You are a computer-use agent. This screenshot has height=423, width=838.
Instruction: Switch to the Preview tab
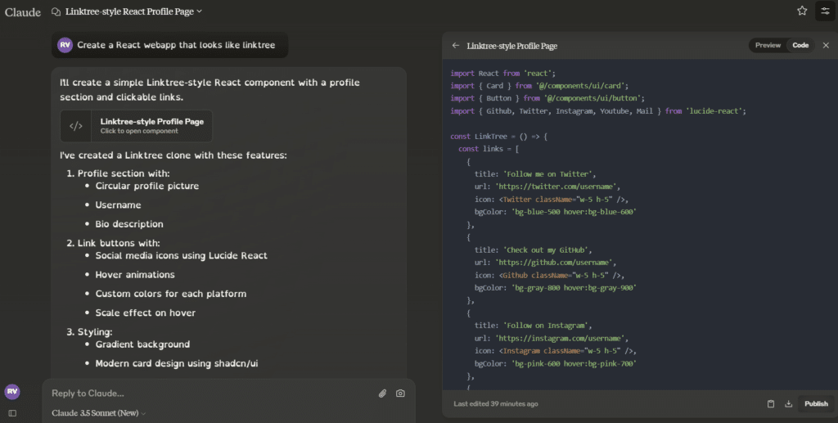click(x=768, y=45)
